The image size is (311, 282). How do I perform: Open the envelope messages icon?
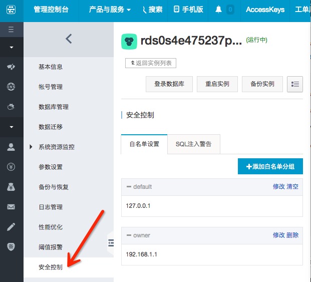(x=11, y=207)
